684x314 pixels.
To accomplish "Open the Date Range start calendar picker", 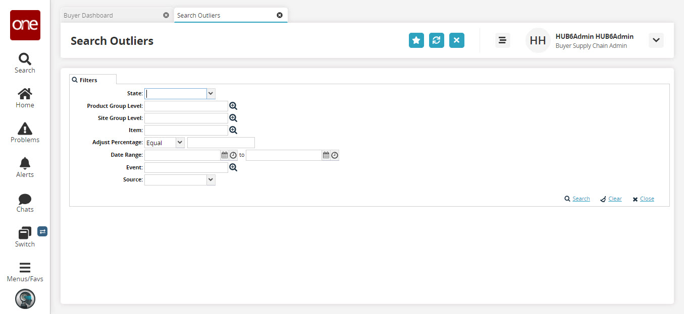I will [225, 155].
